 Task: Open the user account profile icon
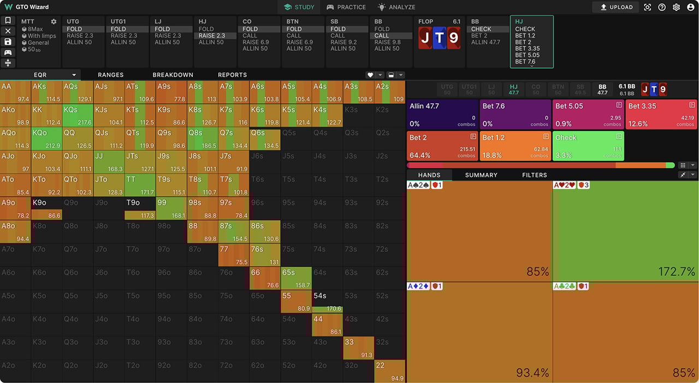(691, 7)
